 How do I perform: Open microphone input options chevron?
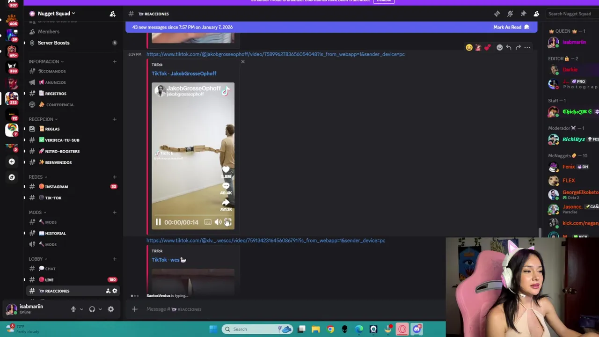point(81,309)
